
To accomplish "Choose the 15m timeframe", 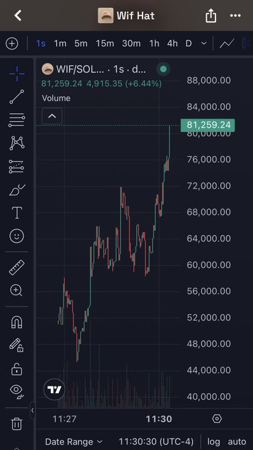I will click(104, 44).
